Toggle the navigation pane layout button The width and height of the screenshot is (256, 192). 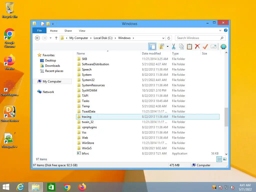point(152,46)
